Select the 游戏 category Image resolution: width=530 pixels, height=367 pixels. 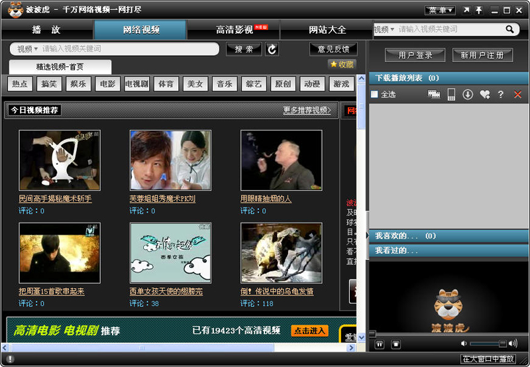[341, 84]
